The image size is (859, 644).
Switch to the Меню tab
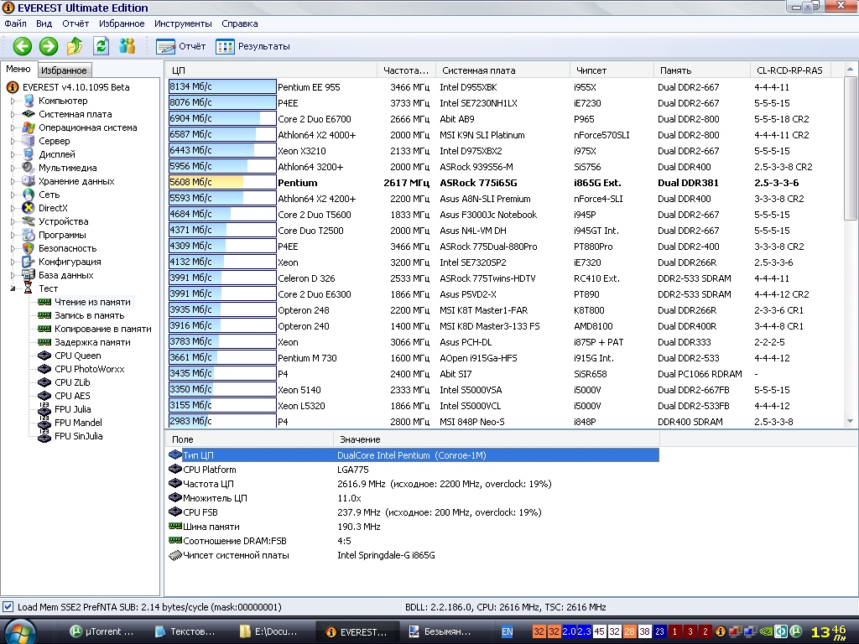[18, 69]
